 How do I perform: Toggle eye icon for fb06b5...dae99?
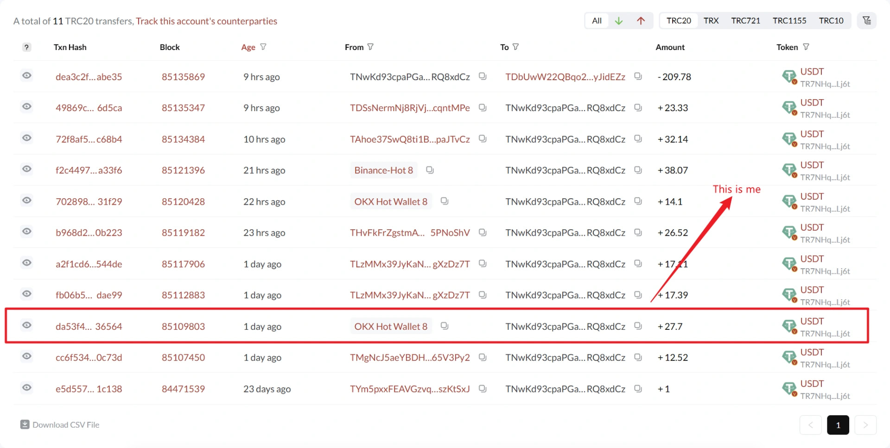(x=27, y=294)
